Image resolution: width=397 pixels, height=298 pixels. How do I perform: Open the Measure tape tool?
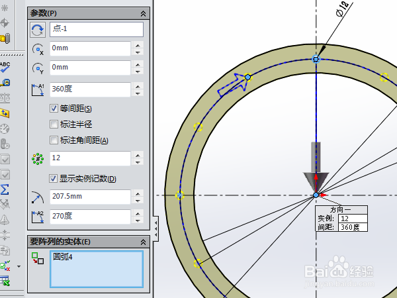pyautogui.click(x=5, y=83)
